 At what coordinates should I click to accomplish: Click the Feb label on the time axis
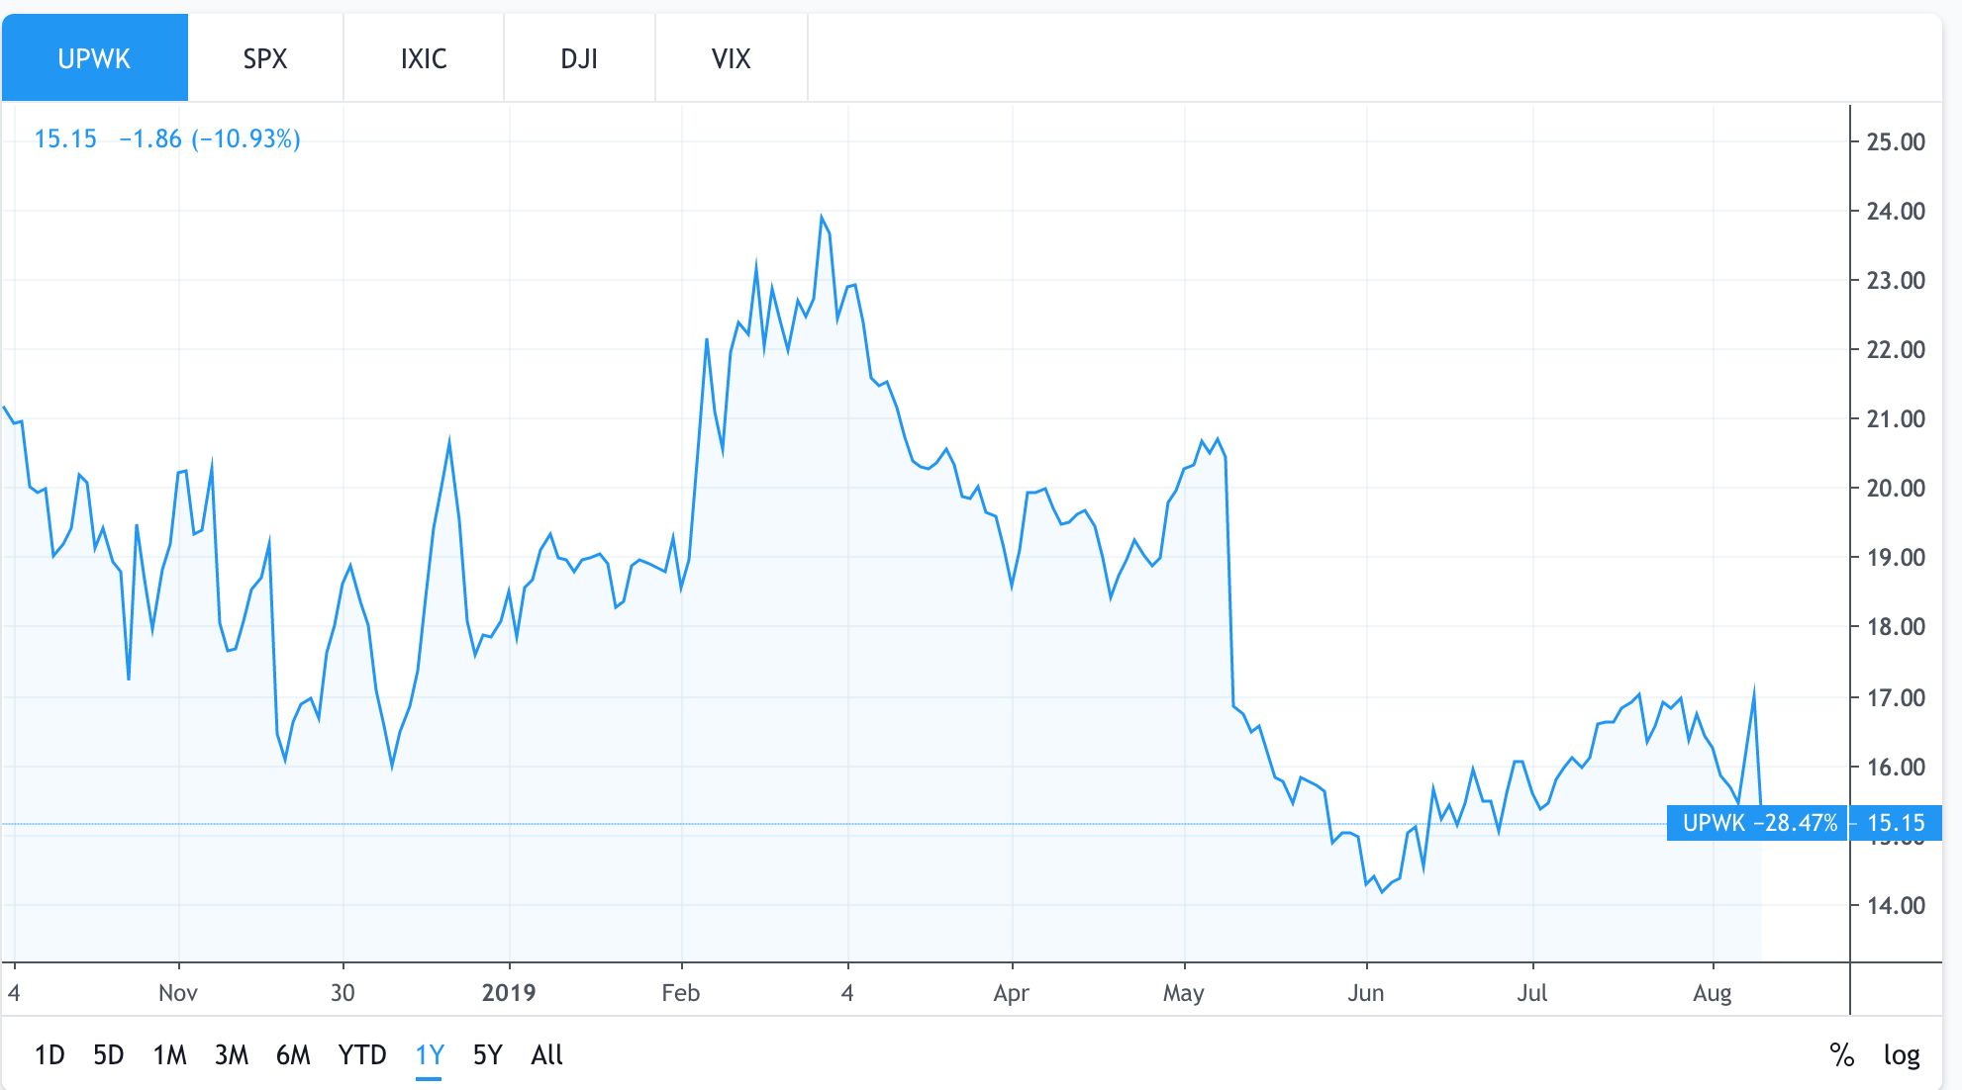(680, 992)
